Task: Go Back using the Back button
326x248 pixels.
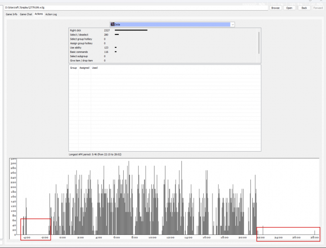Action: coord(304,8)
